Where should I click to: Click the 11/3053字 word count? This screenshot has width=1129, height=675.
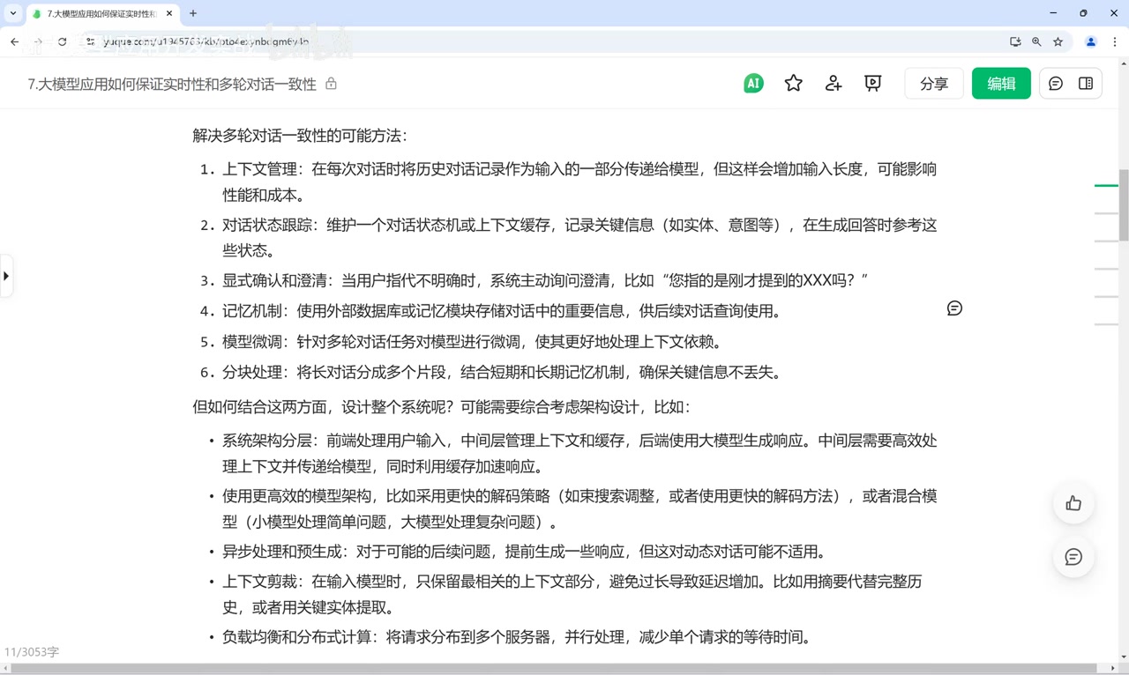(x=32, y=652)
